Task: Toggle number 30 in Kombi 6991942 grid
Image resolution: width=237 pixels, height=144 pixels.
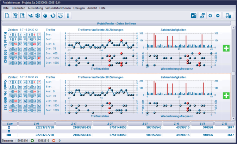Action: click(15, 53)
